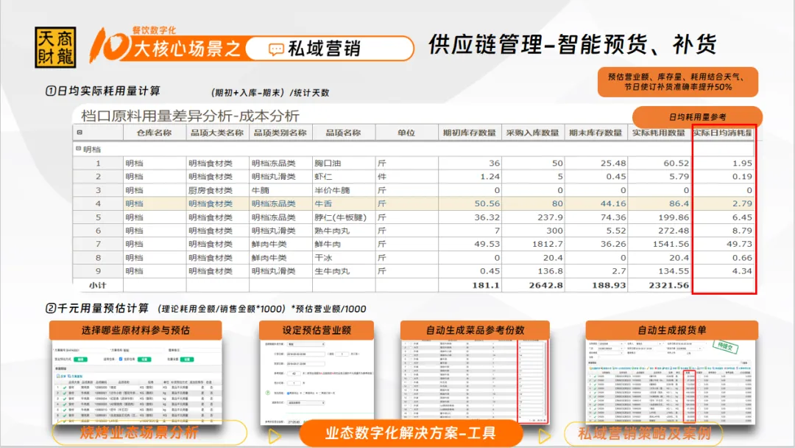Viewport: 795px width, 448px height.
Task: Click the 私域营销 pill button
Action: pyautogui.click(x=329, y=49)
